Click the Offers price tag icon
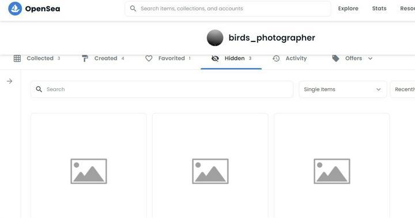This screenshot has width=415, height=218. pyautogui.click(x=335, y=58)
